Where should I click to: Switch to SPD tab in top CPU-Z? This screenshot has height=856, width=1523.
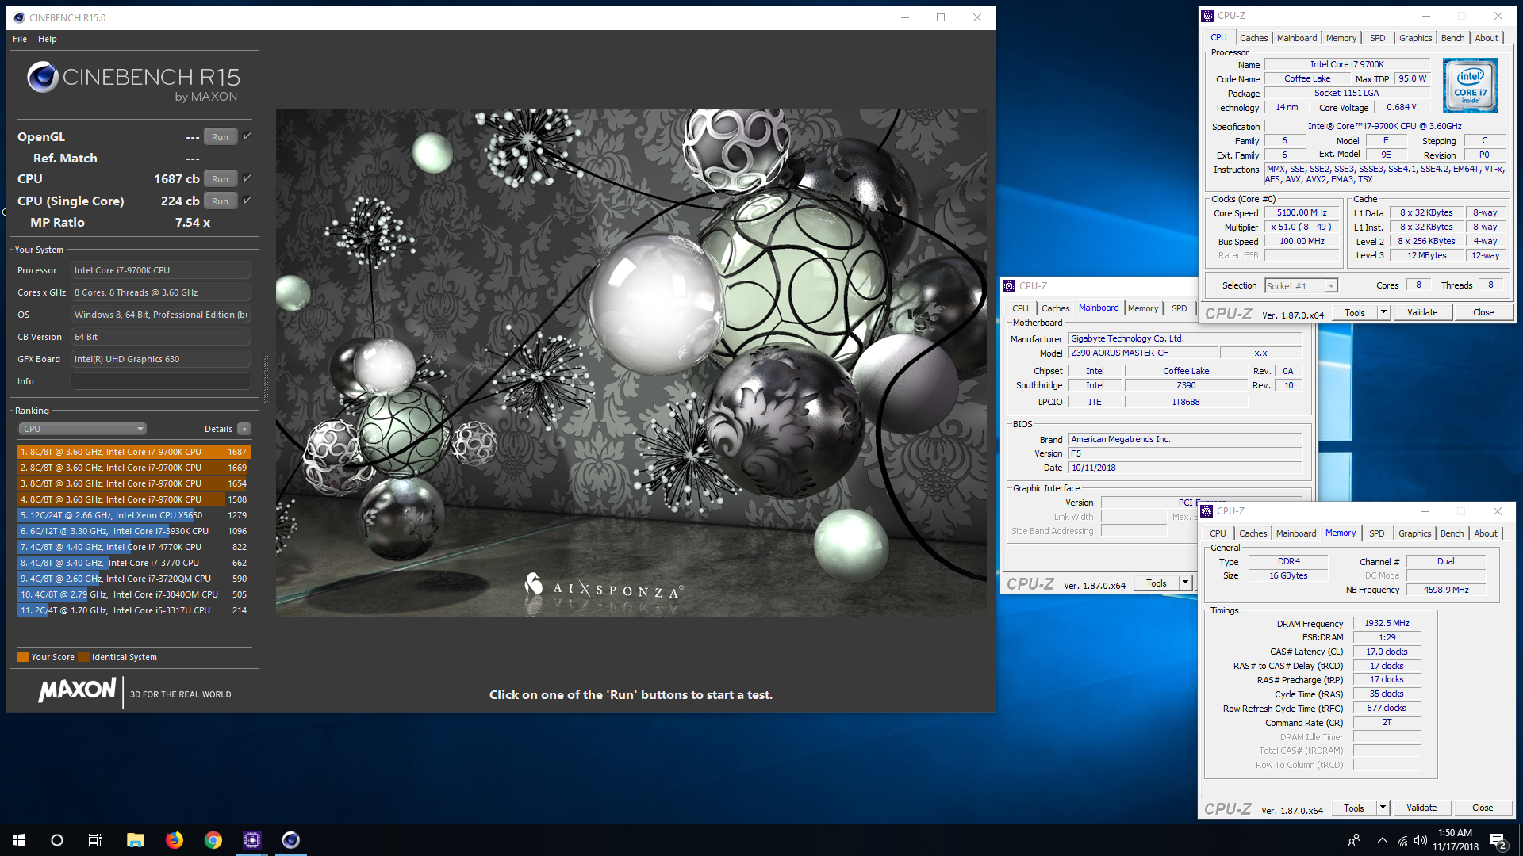[x=1378, y=38]
